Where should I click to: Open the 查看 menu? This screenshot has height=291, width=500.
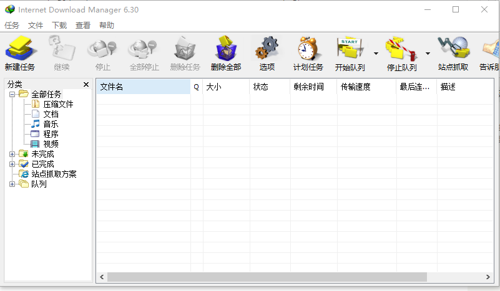coord(83,25)
